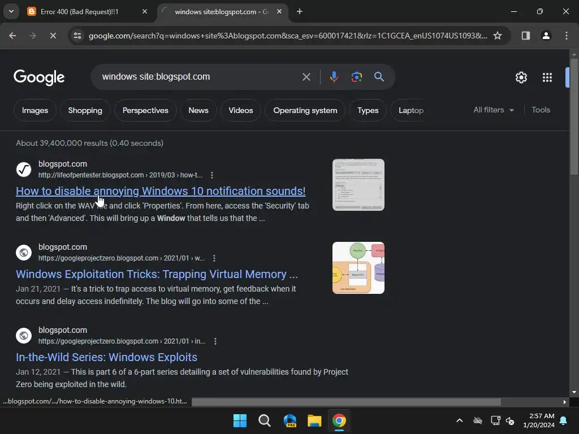
Task: Open the tab search dropdown arrow
Action: coord(11,11)
